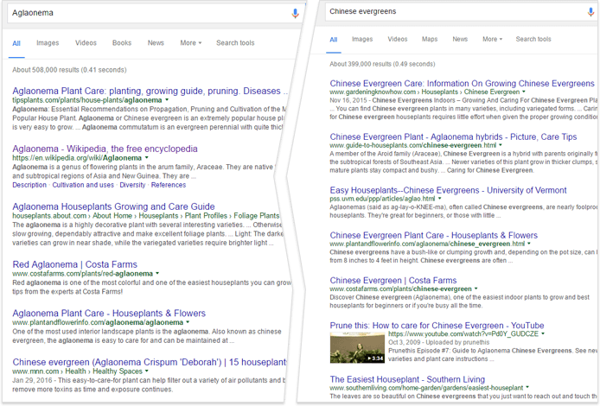The width and height of the screenshot is (600, 406).
Task: Switch to News tab in Chinese evergreens search
Action: pyautogui.click(x=460, y=39)
